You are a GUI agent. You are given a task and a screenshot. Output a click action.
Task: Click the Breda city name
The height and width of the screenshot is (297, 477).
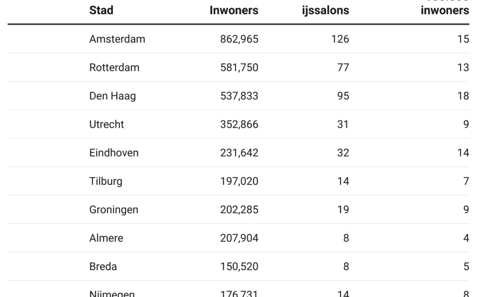tap(103, 266)
